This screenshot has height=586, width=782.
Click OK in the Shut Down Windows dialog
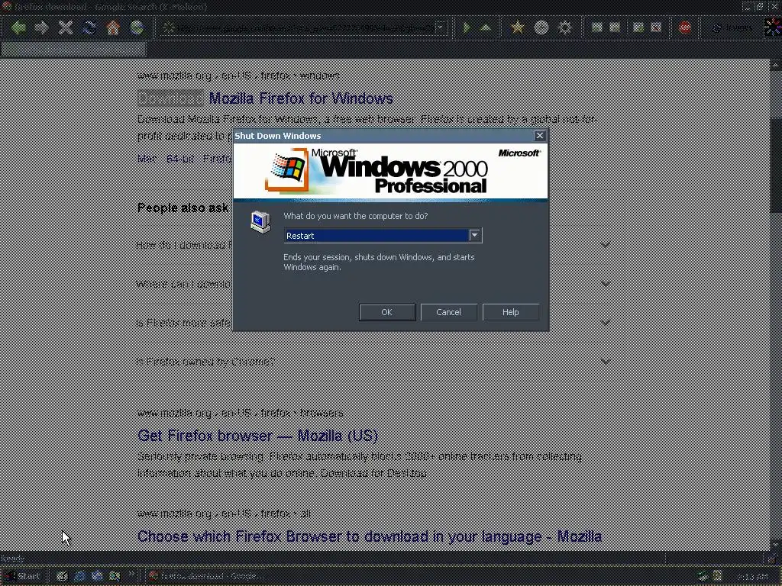tap(387, 312)
